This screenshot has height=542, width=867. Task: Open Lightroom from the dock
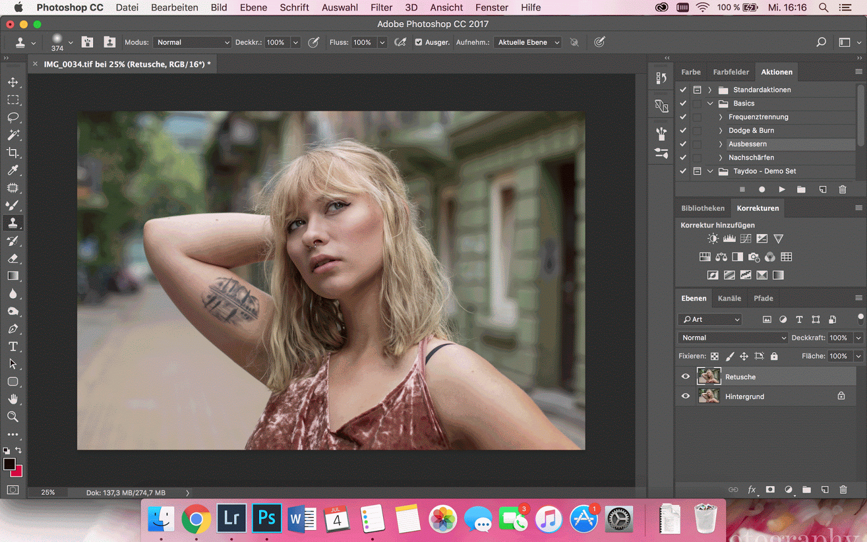(231, 519)
